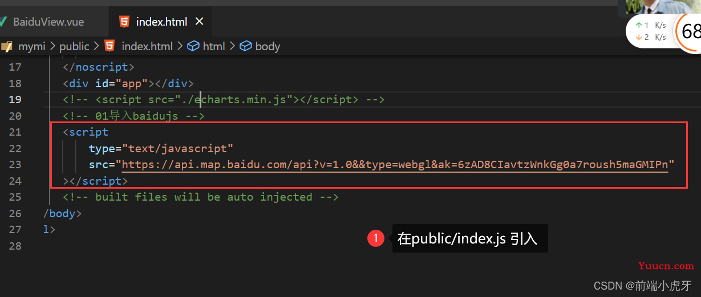701x297 pixels.
Task: Click the HTML5 file icon in the breadcrumb
Action: tap(110, 46)
